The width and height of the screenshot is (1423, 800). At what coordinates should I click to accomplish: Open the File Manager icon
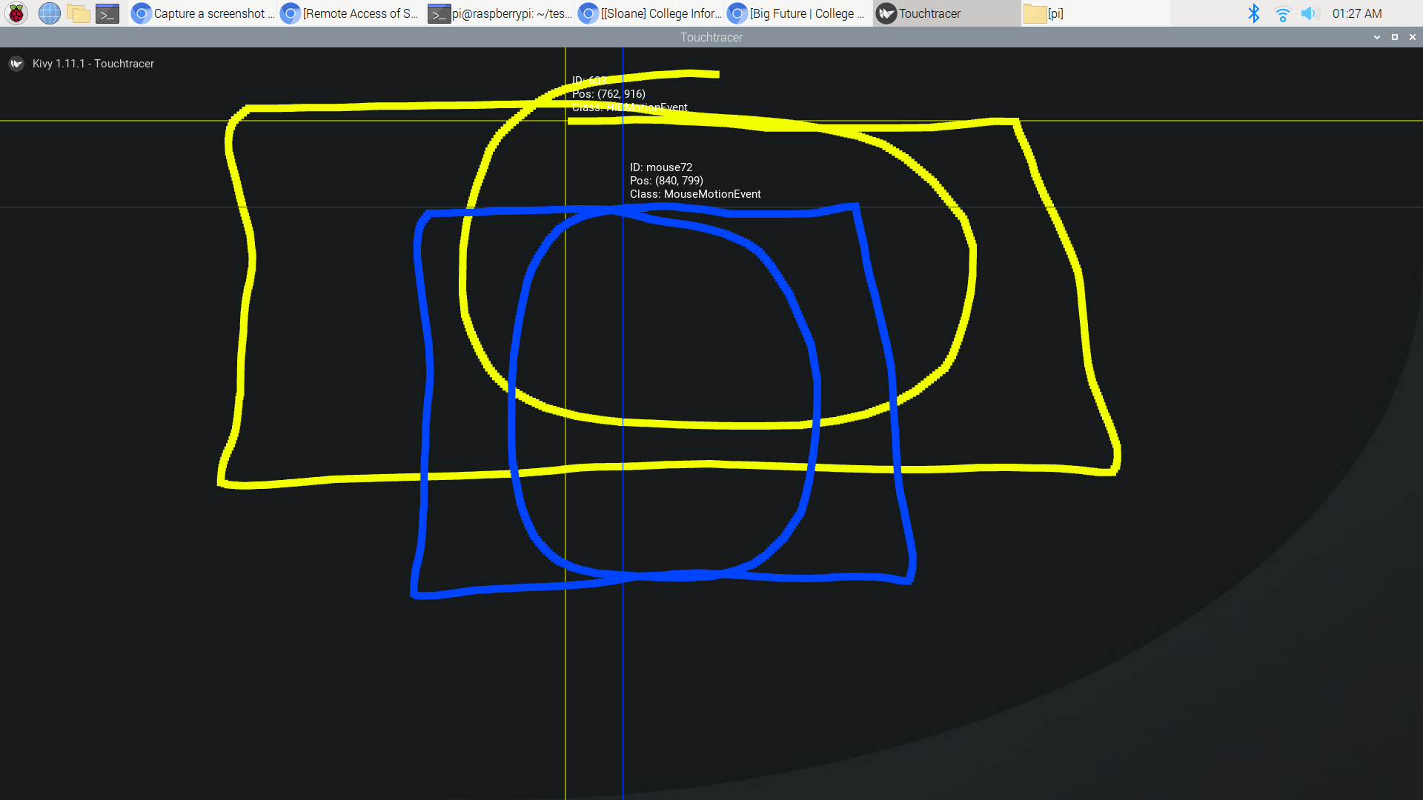click(x=78, y=13)
